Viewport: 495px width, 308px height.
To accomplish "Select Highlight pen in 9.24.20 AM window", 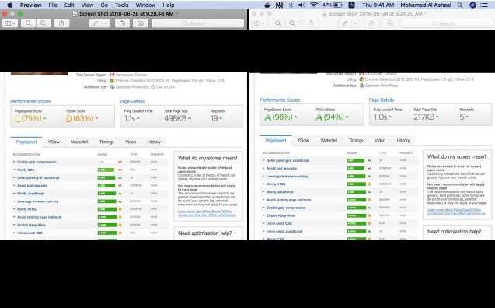I will click(x=345, y=23).
